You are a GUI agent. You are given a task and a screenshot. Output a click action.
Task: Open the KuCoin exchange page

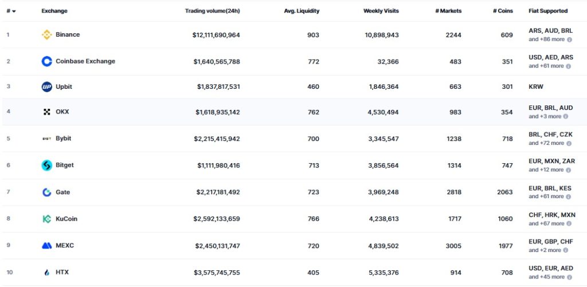pyautogui.click(x=66, y=218)
